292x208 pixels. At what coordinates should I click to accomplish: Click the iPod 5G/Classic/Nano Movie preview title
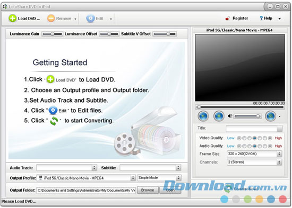tap(239, 30)
